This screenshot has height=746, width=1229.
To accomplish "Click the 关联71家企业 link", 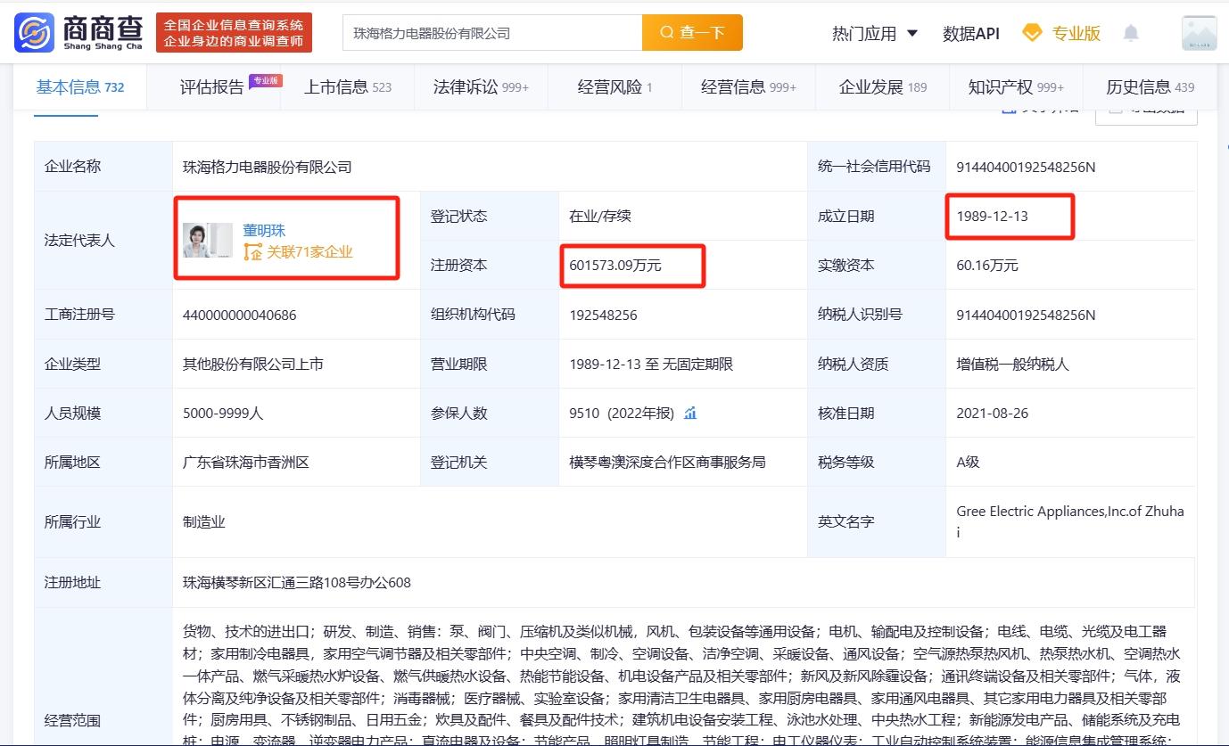I will [309, 252].
